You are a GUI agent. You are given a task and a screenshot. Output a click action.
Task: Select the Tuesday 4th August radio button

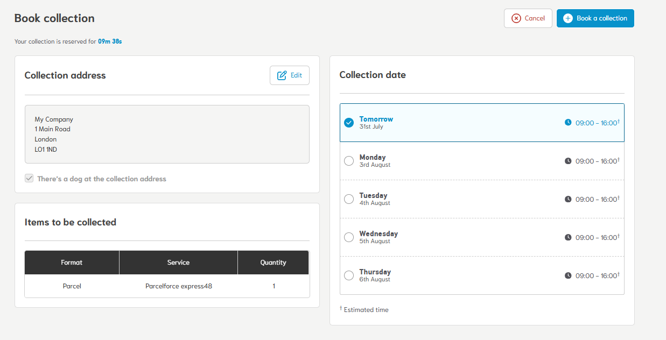(349, 199)
